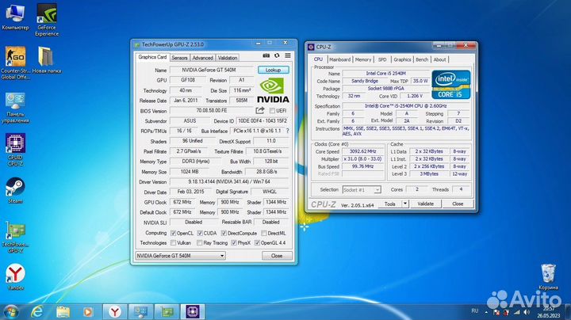Click the GPU-Z screenshot camera icon
Screen dimensions: 571x320
point(266,55)
